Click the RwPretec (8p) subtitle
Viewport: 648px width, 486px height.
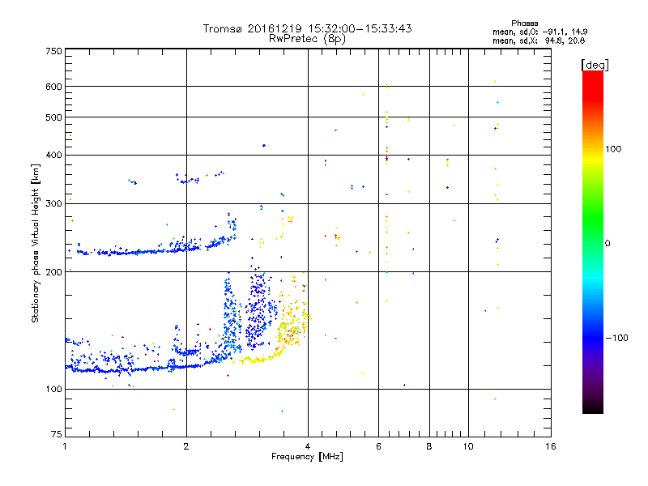tap(307, 39)
